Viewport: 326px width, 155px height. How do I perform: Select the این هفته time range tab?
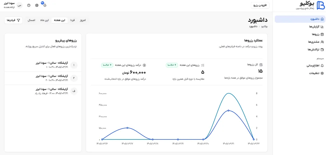coord(60,20)
